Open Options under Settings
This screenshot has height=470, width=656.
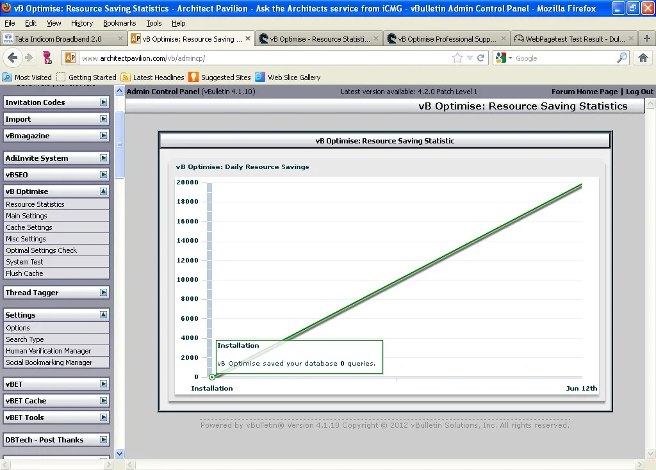pos(18,328)
